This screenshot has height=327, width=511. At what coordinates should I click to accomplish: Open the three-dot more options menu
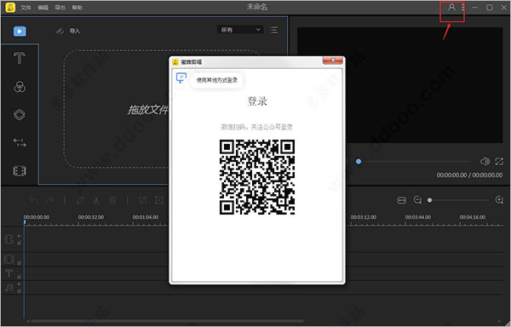pos(462,7)
